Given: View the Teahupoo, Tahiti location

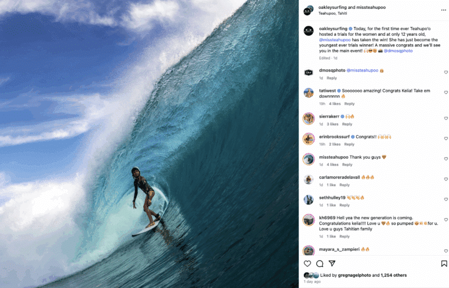Looking at the screenshot, I should point(333,13).
